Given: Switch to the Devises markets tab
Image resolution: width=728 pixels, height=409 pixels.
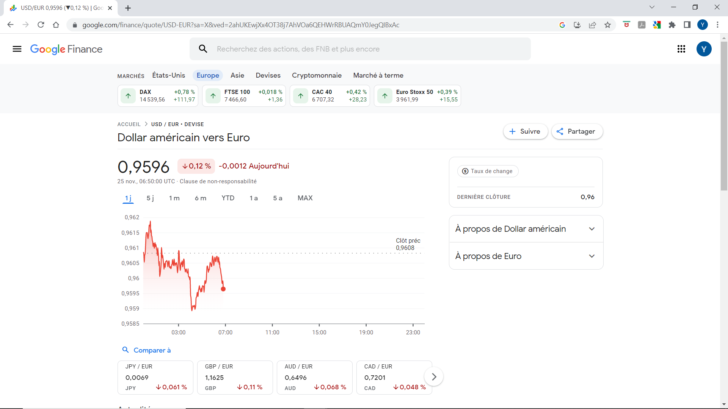Looking at the screenshot, I should (268, 75).
